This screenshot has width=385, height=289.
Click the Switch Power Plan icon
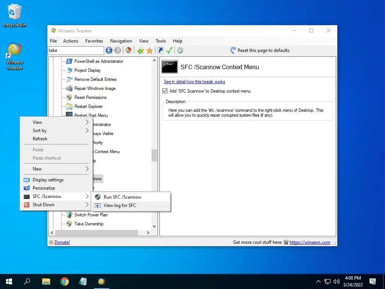coord(69,214)
